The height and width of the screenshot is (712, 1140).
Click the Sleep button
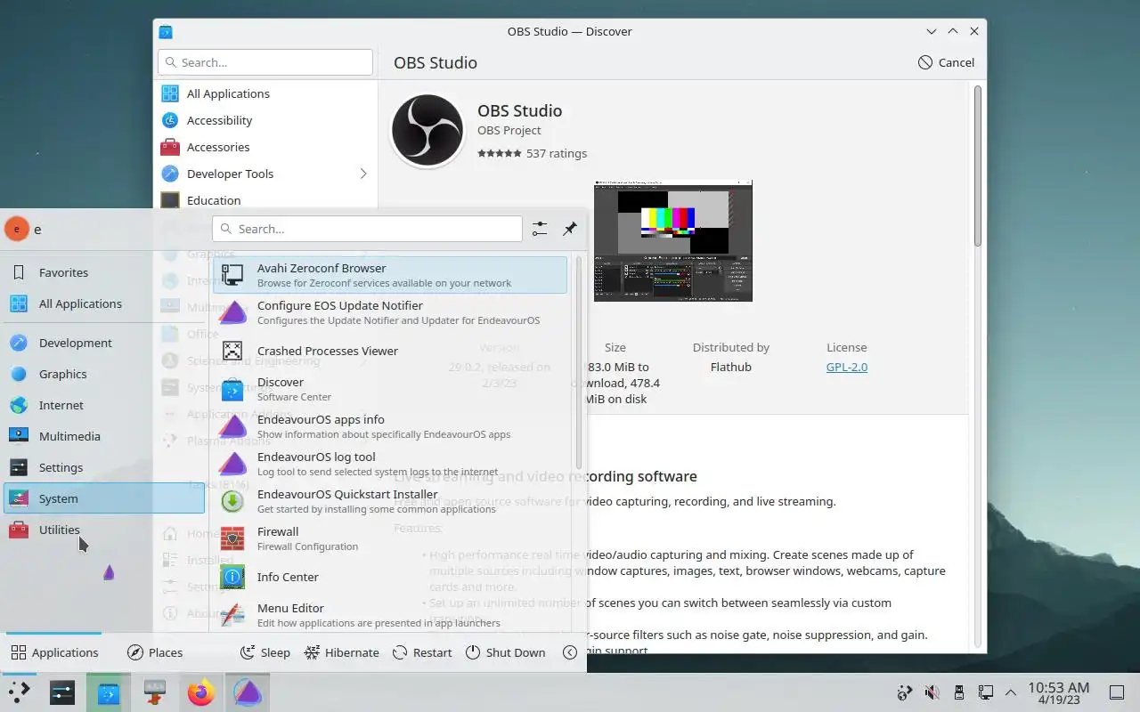click(x=265, y=652)
